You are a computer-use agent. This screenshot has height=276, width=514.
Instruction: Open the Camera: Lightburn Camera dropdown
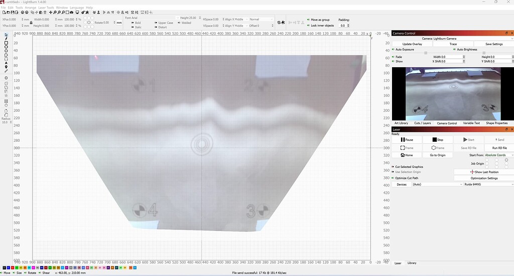[x=453, y=39]
